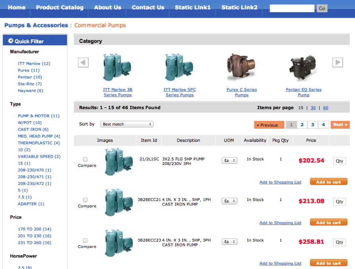
Task: View product image for item 3B28ECC21
Action: 118,203
